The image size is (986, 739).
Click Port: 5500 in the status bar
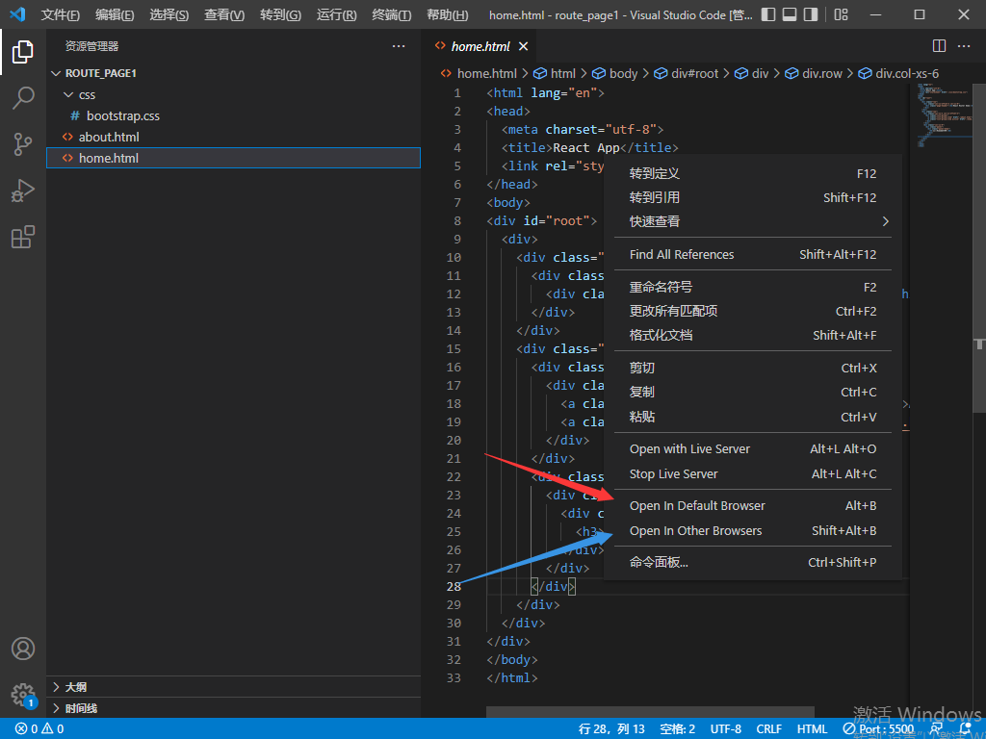click(879, 729)
